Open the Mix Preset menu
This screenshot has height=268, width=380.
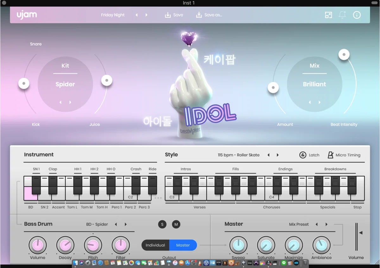tap(299, 224)
